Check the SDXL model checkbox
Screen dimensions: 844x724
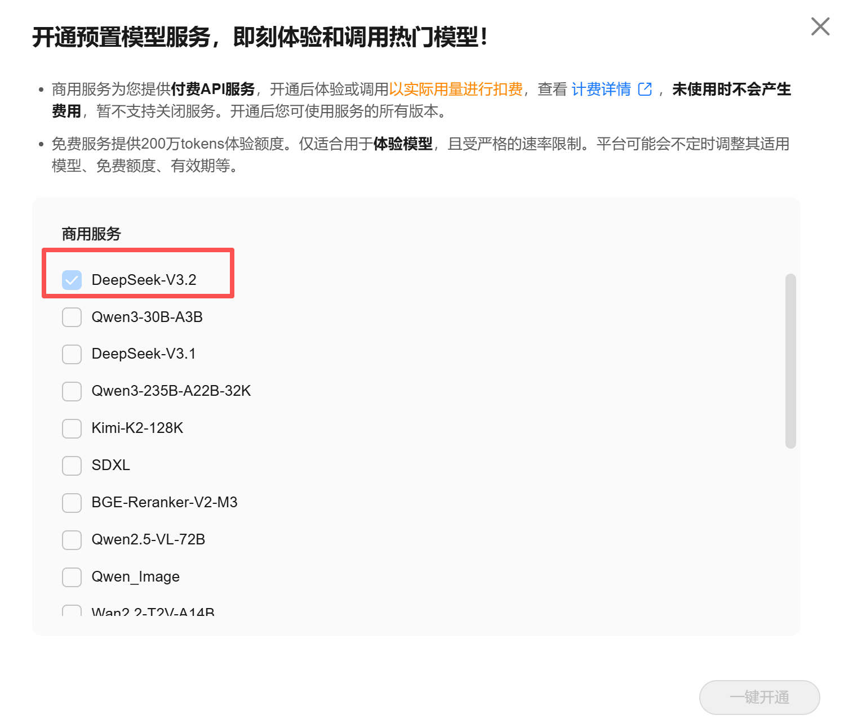72,466
